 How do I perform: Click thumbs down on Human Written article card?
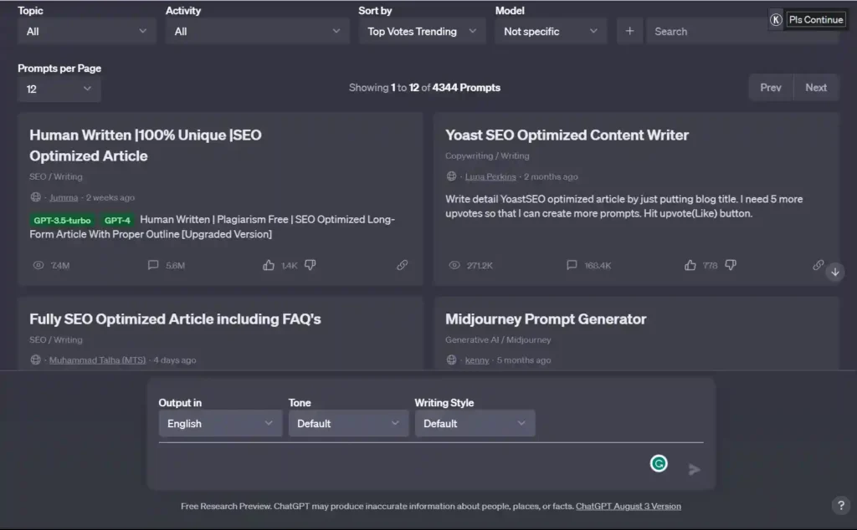coord(310,265)
